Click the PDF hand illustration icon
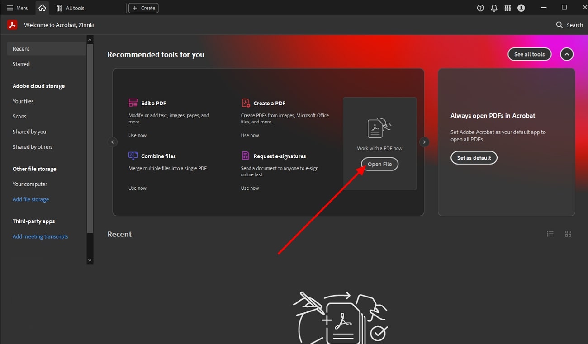This screenshot has width=588, height=344. pyautogui.click(x=379, y=128)
